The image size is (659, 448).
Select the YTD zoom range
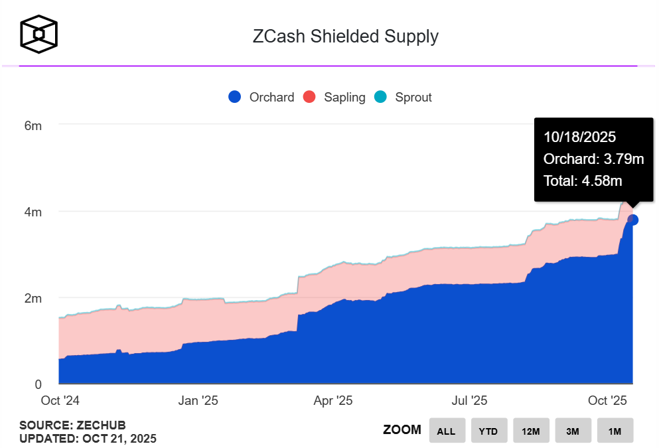pyautogui.click(x=489, y=430)
